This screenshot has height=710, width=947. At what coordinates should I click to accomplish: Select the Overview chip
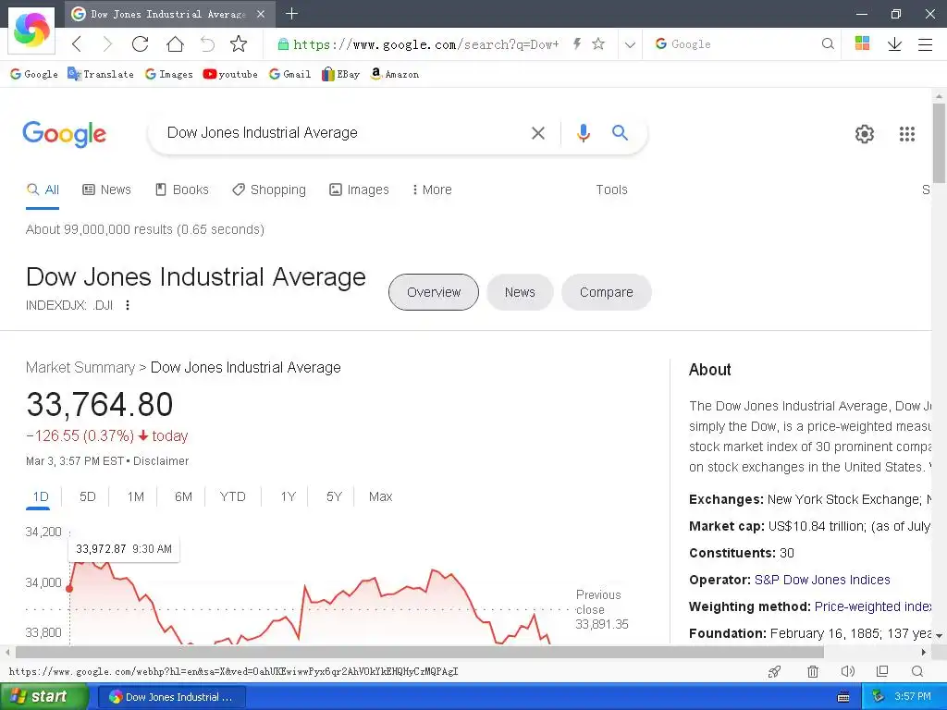point(434,292)
